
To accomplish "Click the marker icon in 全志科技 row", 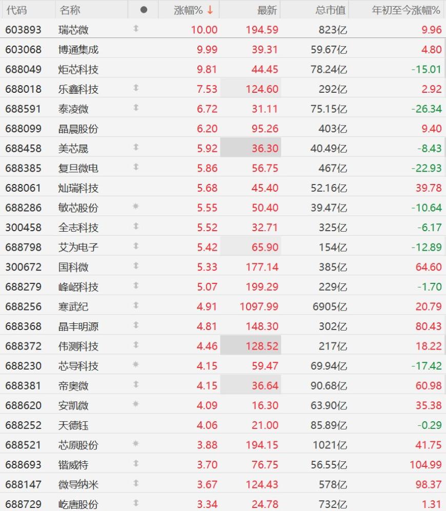I will pos(136,227).
